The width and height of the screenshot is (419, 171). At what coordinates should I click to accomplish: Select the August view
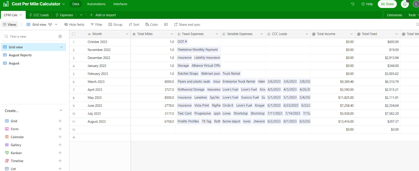pos(33,63)
